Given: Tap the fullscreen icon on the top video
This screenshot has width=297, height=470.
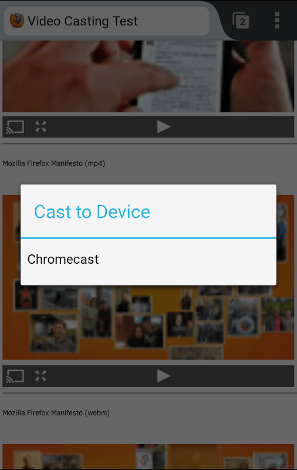Looking at the screenshot, I should (41, 126).
